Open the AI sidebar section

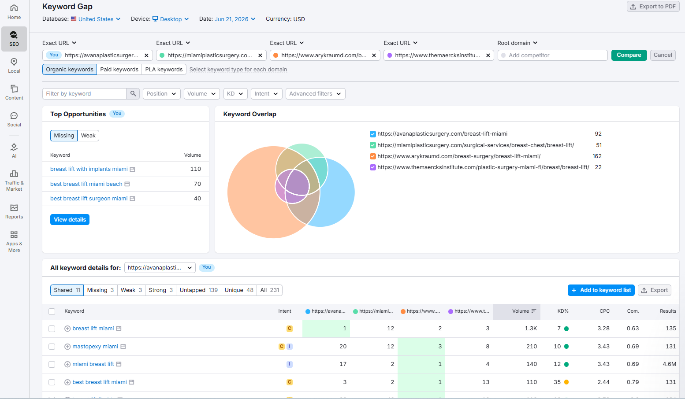[14, 150]
